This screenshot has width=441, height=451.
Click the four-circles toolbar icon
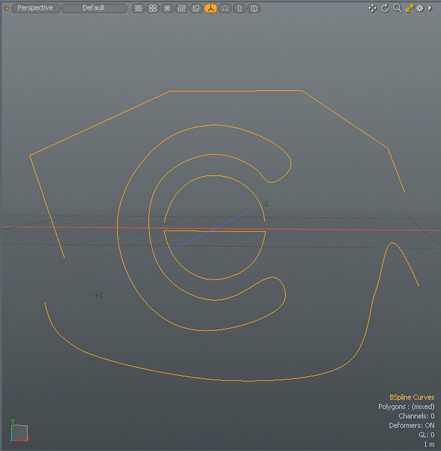tap(153, 8)
